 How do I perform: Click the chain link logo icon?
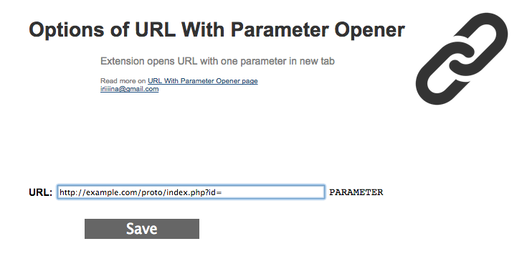coord(462,59)
